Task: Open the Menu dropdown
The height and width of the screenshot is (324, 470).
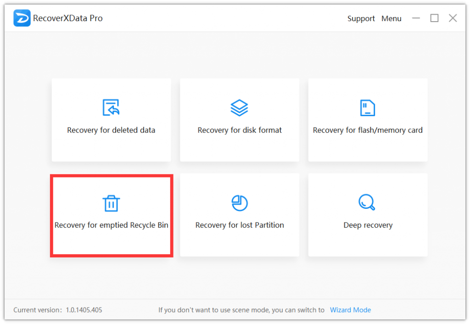Action: (391, 18)
